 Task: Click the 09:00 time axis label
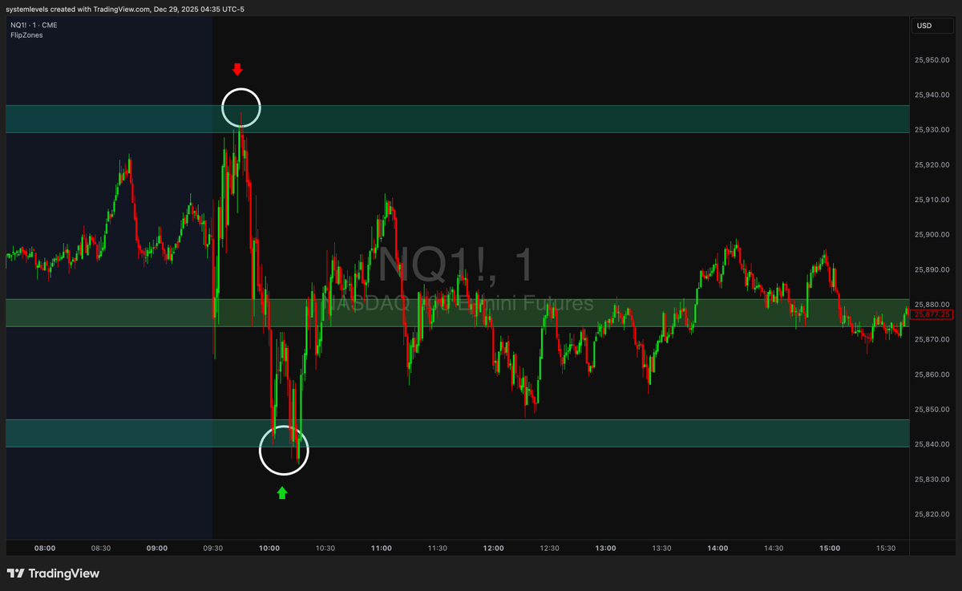pyautogui.click(x=157, y=548)
